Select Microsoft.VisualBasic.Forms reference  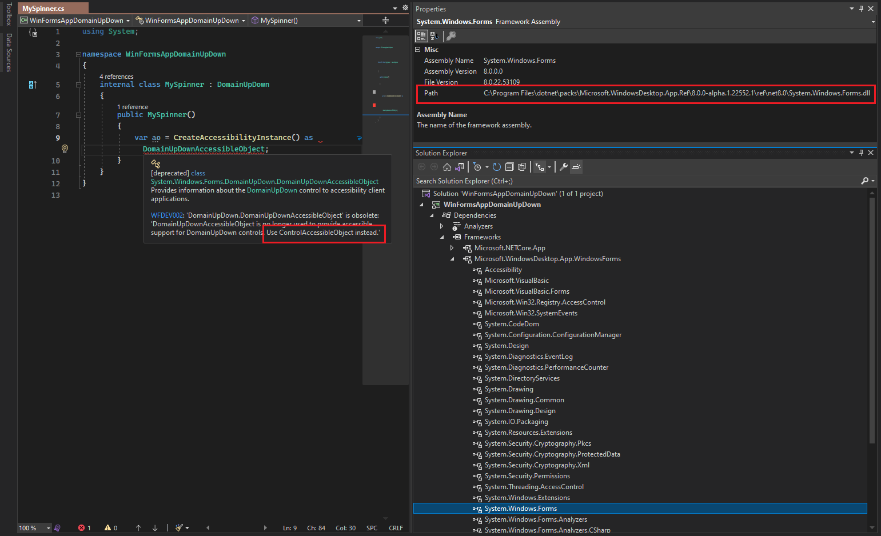point(527,291)
